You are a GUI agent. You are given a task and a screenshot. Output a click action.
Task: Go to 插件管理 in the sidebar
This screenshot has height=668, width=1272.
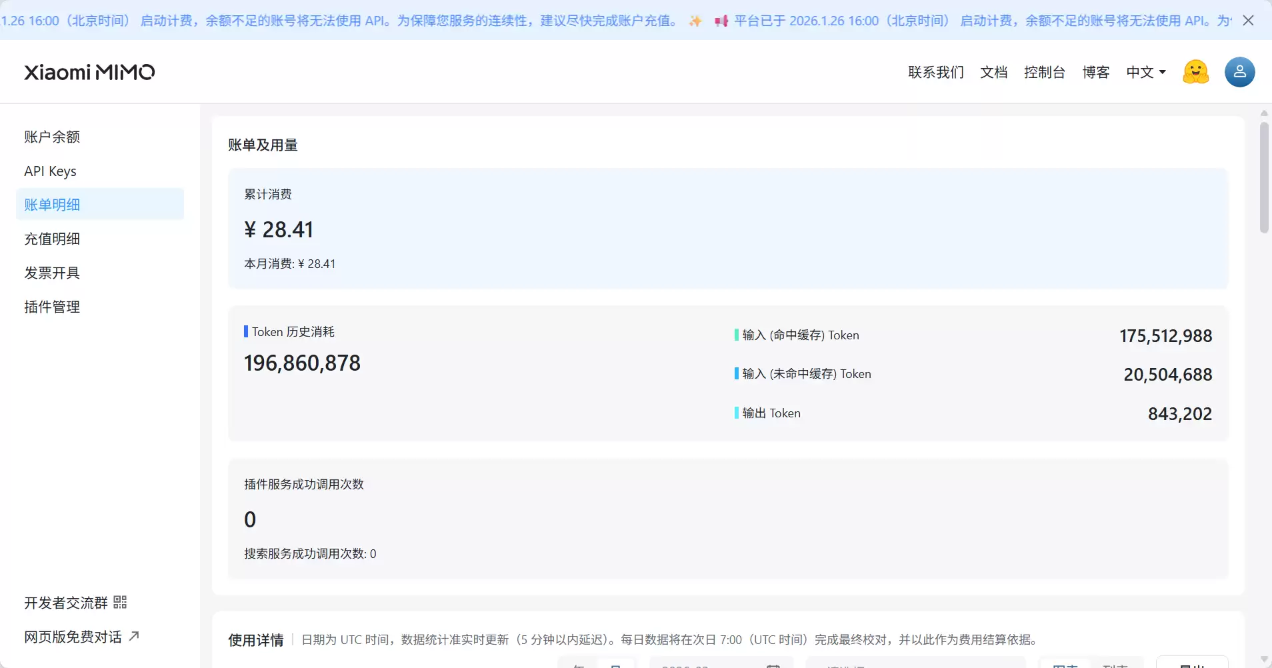coord(52,307)
